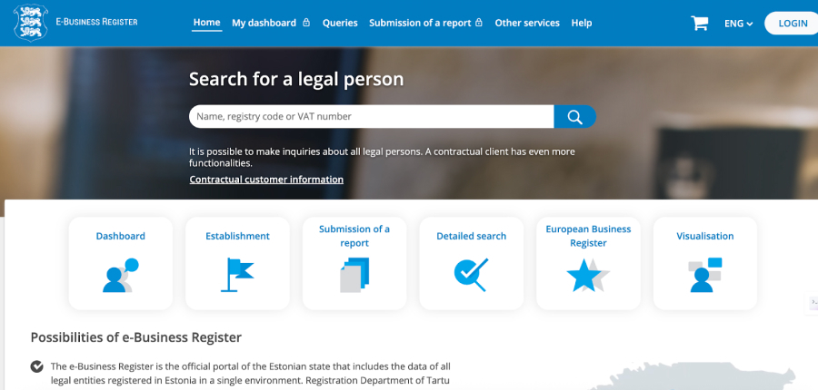Click the Search for a legal person heading
The height and width of the screenshot is (390, 818).
pyautogui.click(x=296, y=79)
